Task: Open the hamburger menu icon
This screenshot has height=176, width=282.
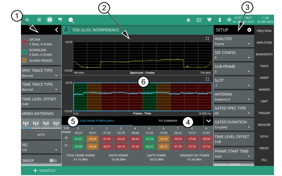Action: [27, 20]
